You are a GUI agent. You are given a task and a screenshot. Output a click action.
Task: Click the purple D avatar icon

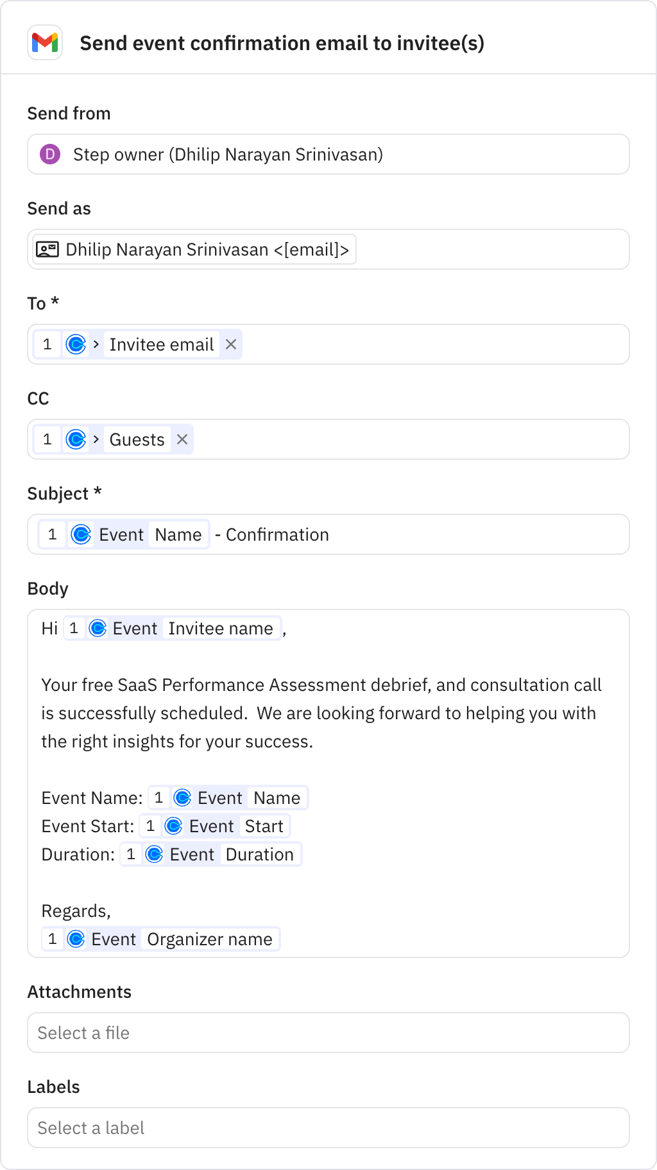[51, 154]
